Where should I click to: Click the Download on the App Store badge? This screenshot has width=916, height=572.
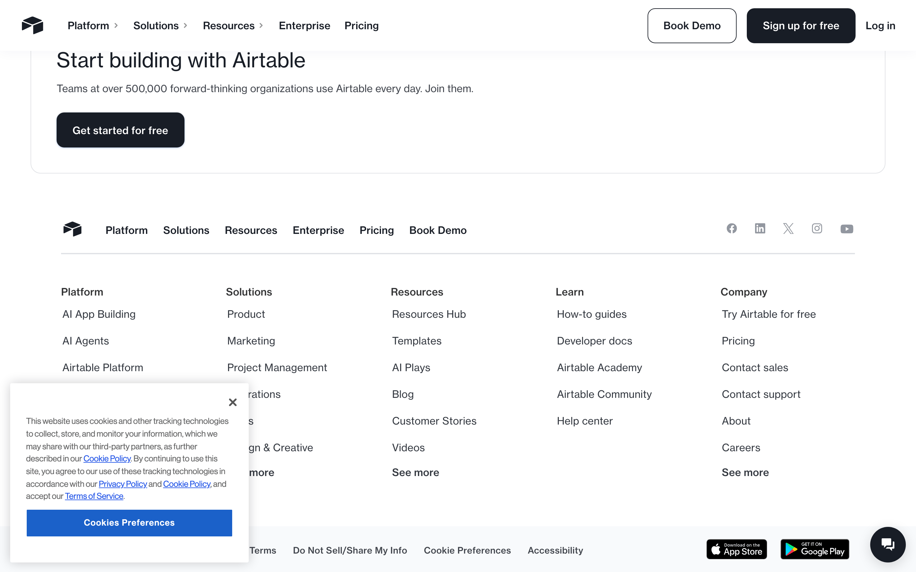tap(737, 549)
